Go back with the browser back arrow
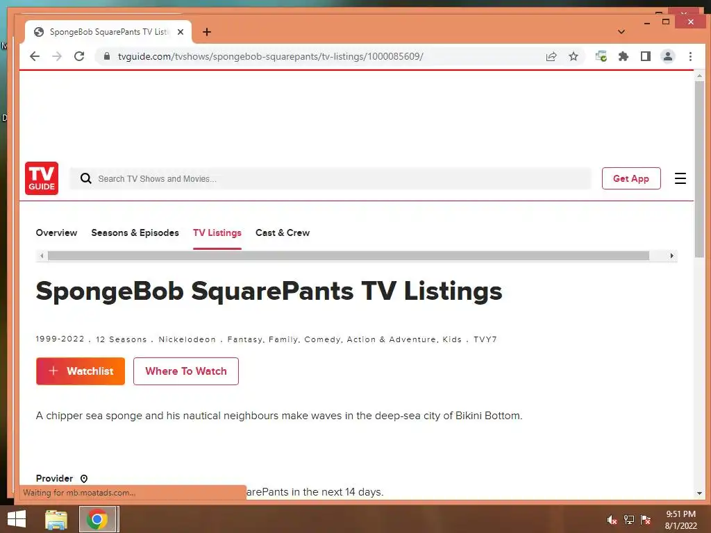 click(35, 56)
